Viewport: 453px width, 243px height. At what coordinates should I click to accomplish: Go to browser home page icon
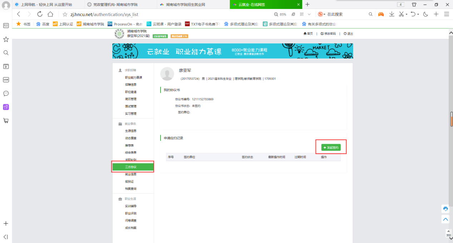click(x=50, y=14)
